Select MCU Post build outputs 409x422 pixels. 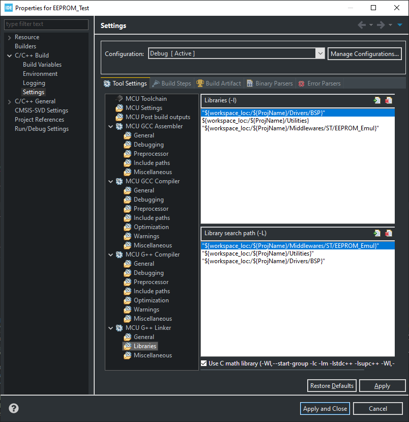(x=158, y=117)
